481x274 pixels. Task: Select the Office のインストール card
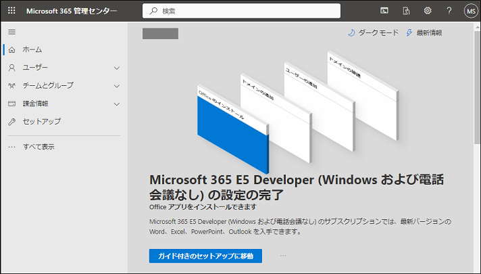[x=233, y=129]
